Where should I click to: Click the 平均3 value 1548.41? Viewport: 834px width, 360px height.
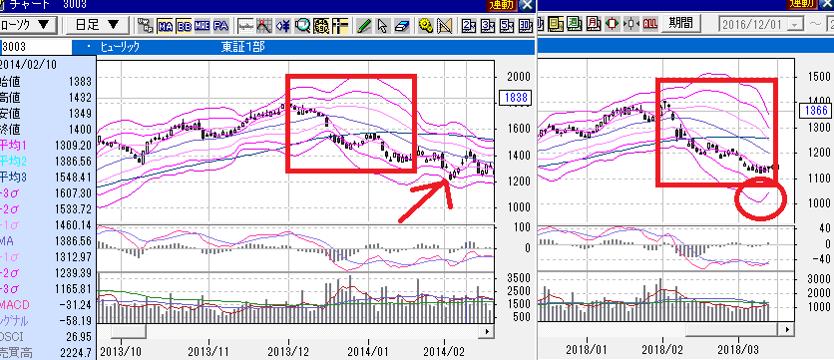[74, 178]
